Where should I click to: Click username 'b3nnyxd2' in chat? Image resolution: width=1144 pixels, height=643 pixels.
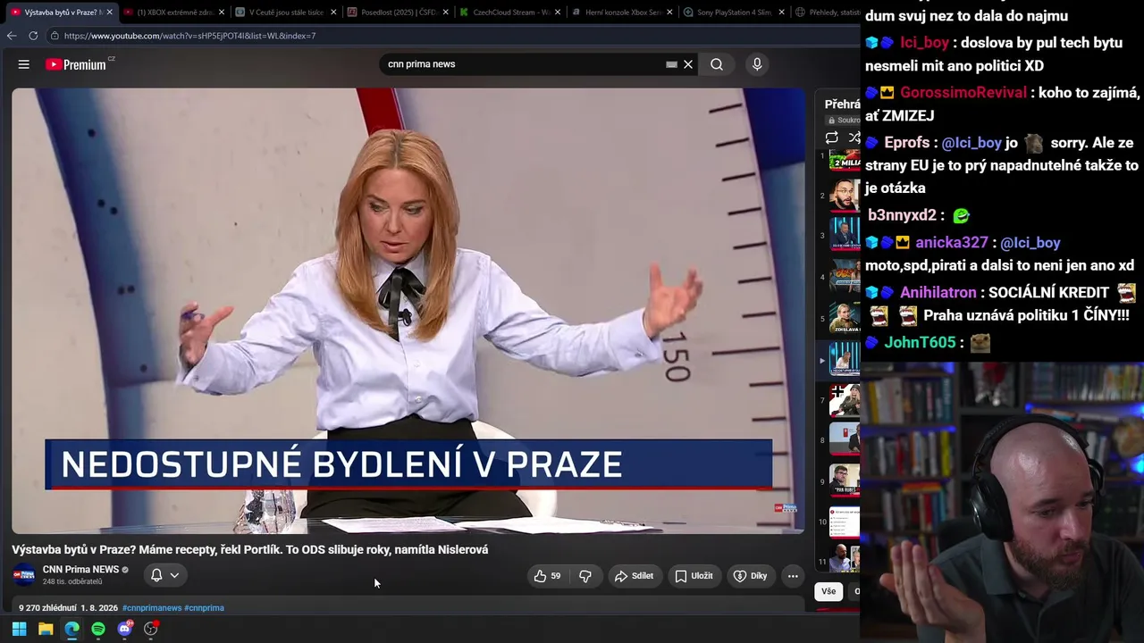pyautogui.click(x=902, y=215)
